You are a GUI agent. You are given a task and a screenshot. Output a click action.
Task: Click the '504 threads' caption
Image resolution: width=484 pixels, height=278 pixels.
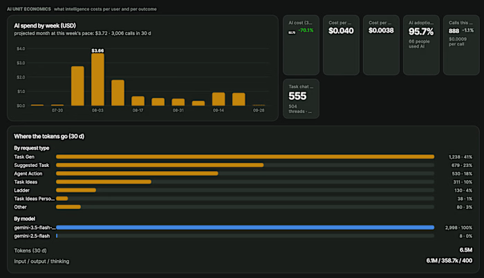click(300, 109)
